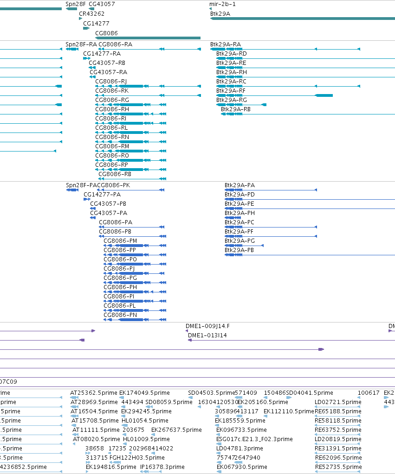Select the EK194816.5prime EST label
Viewport: 395px width, 474px height.
(111, 467)
